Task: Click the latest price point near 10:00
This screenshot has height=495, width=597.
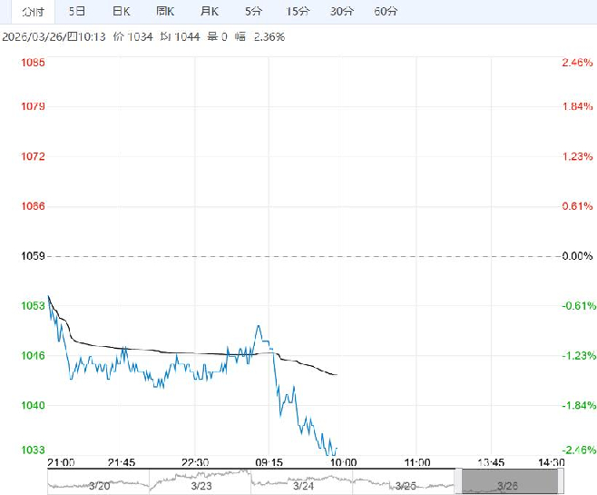Action: (x=336, y=448)
